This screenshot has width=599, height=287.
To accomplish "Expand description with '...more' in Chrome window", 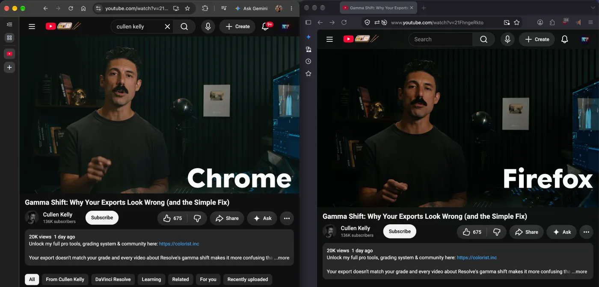I will (x=282, y=258).
